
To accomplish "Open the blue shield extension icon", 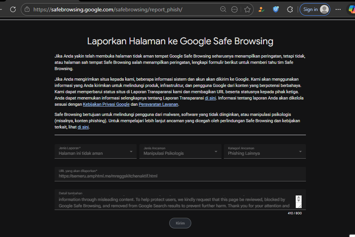I will 276,9.
